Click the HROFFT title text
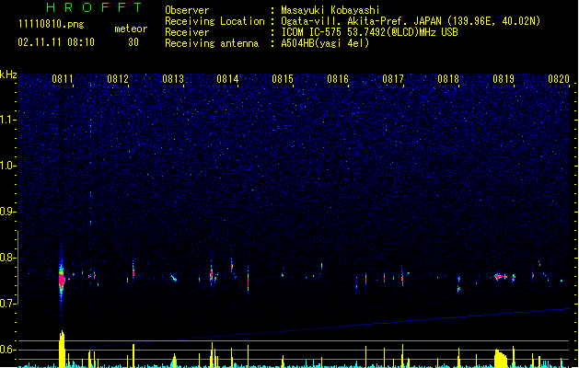579x368 pixels. (95, 7)
